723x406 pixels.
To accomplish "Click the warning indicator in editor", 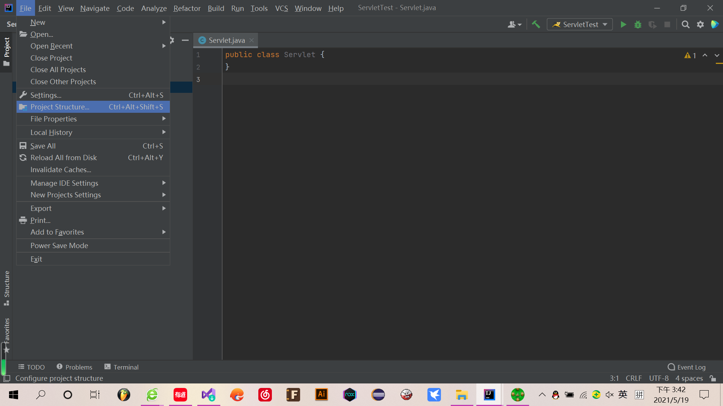I will (x=690, y=55).
